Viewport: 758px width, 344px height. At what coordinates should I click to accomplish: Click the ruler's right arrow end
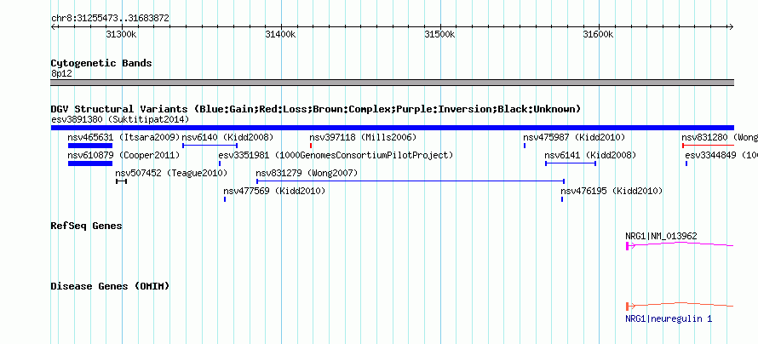[731, 27]
